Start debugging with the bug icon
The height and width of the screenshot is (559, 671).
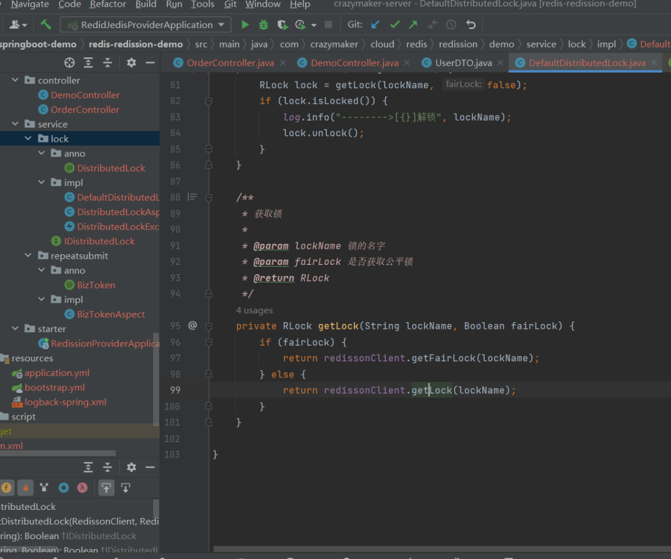[263, 25]
